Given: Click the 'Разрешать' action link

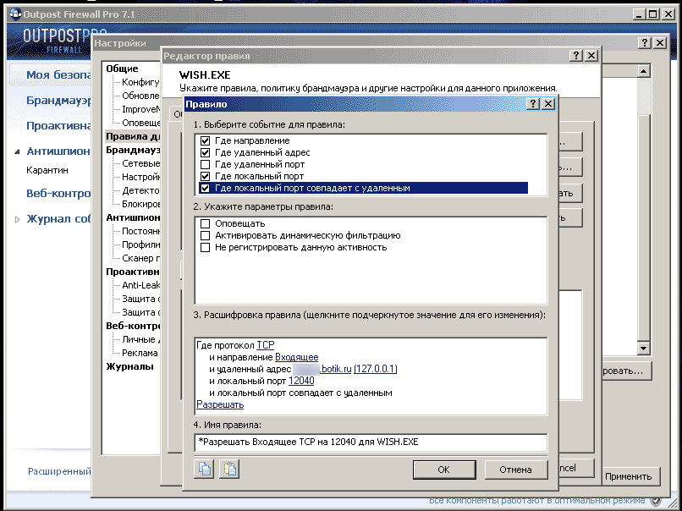Looking at the screenshot, I should [220, 404].
